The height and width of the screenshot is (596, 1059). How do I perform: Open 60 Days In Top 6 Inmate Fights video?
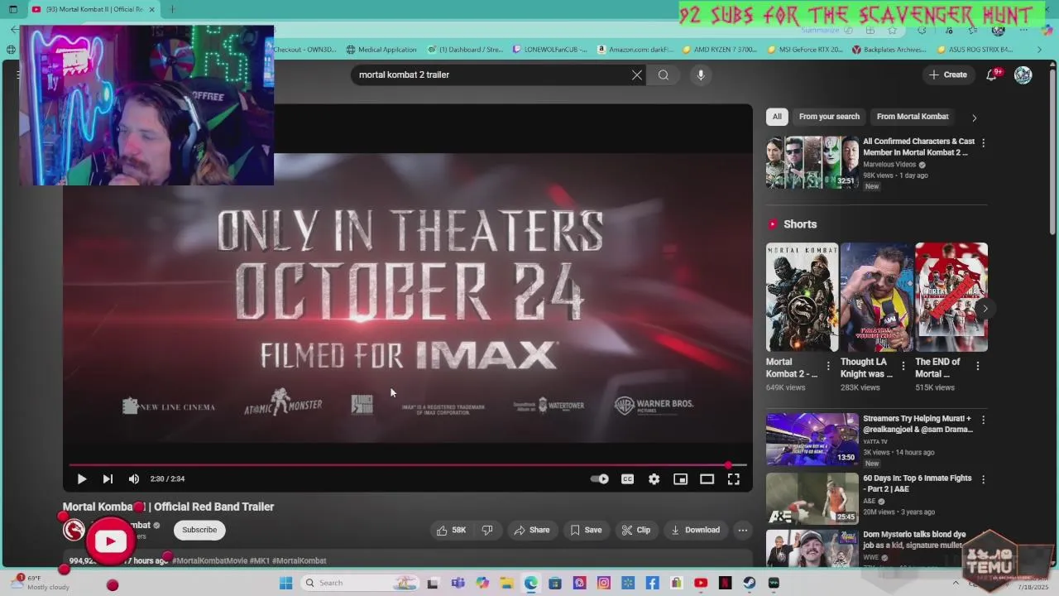pos(812,498)
